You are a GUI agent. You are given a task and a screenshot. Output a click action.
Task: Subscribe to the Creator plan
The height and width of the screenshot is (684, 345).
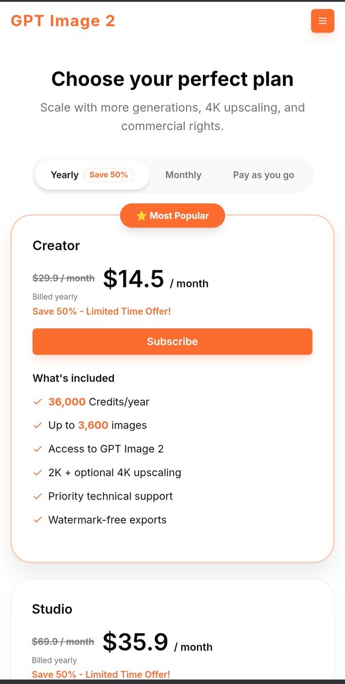tap(172, 341)
